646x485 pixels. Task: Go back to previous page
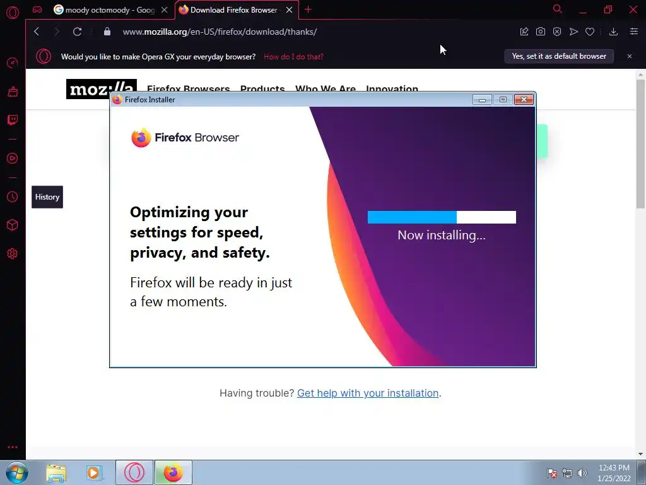(x=37, y=32)
